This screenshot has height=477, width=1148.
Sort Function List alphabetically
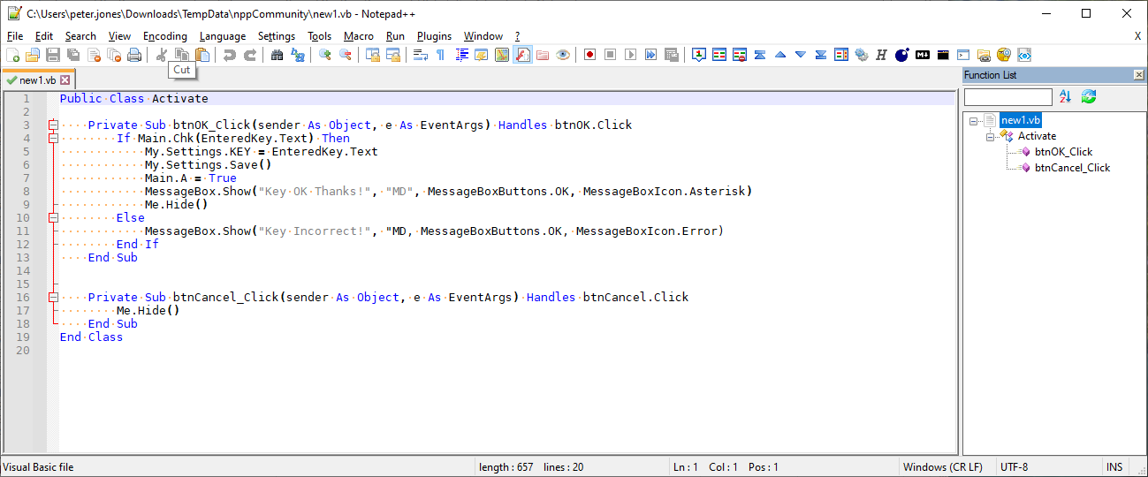point(1065,96)
